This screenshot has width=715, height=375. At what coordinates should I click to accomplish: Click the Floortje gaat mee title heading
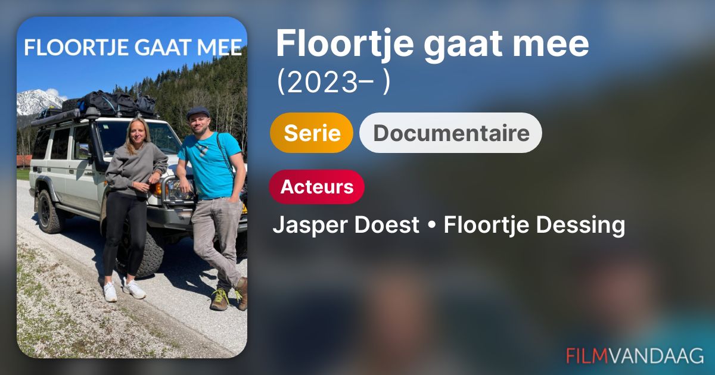(x=432, y=43)
